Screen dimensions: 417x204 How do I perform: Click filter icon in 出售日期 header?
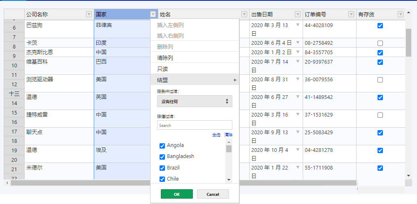pyautogui.click(x=298, y=14)
